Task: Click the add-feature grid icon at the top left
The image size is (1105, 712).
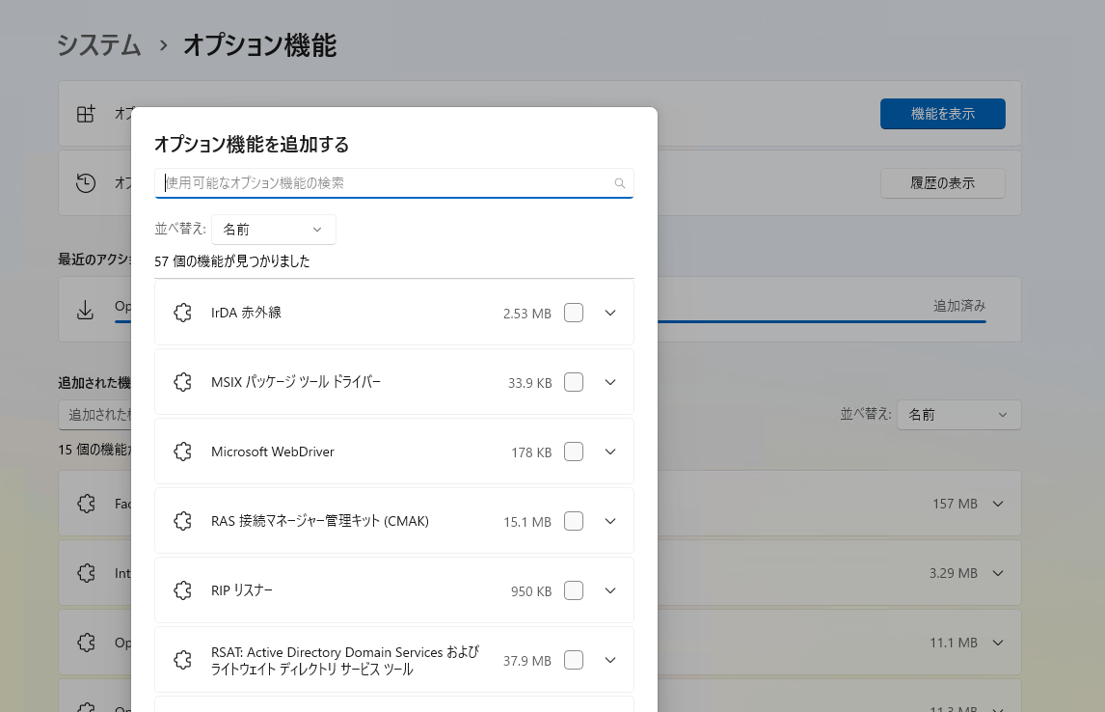Action: tap(85, 114)
